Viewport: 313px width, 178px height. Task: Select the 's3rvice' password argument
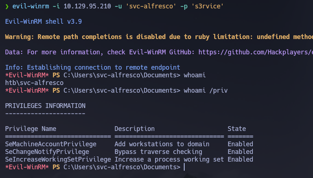coord(207,6)
